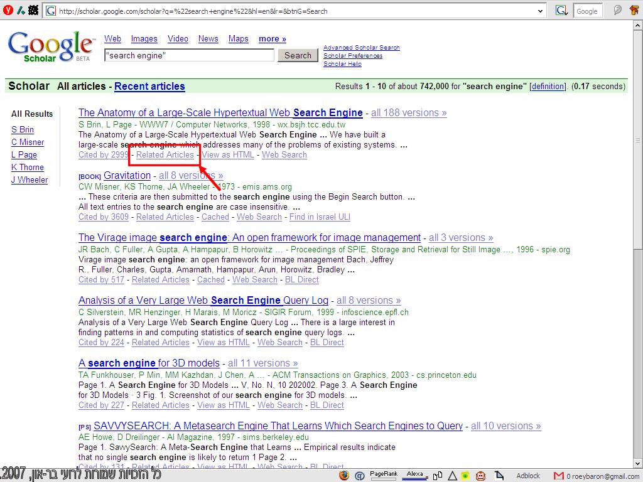The width and height of the screenshot is (643, 482).
Task: Open Advanced Scholar Search
Action: [361, 48]
